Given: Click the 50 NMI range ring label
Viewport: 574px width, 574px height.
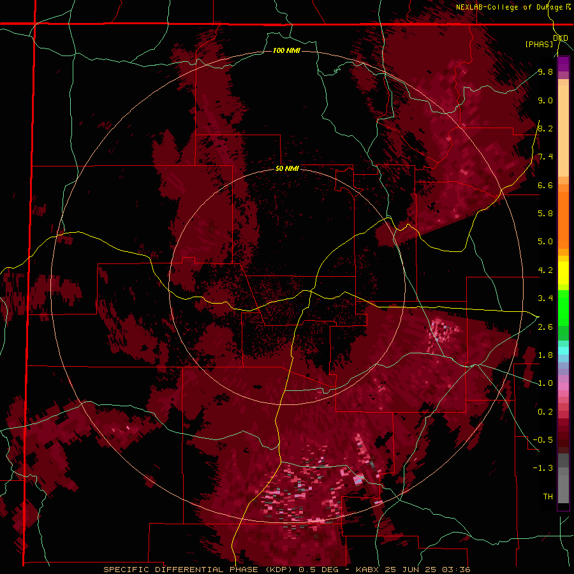Looking at the screenshot, I should [287, 168].
